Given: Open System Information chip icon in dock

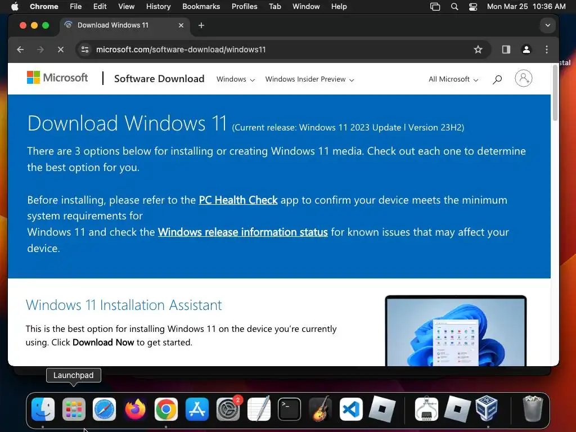Looking at the screenshot, I should (426, 409).
